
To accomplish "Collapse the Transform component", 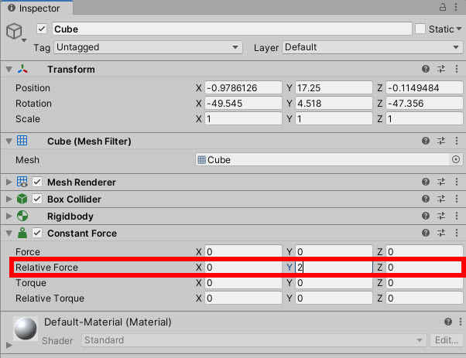I will pyautogui.click(x=9, y=70).
